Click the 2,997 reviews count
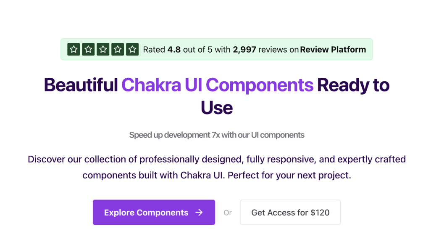The width and height of the screenshot is (444, 250). pyautogui.click(x=244, y=50)
